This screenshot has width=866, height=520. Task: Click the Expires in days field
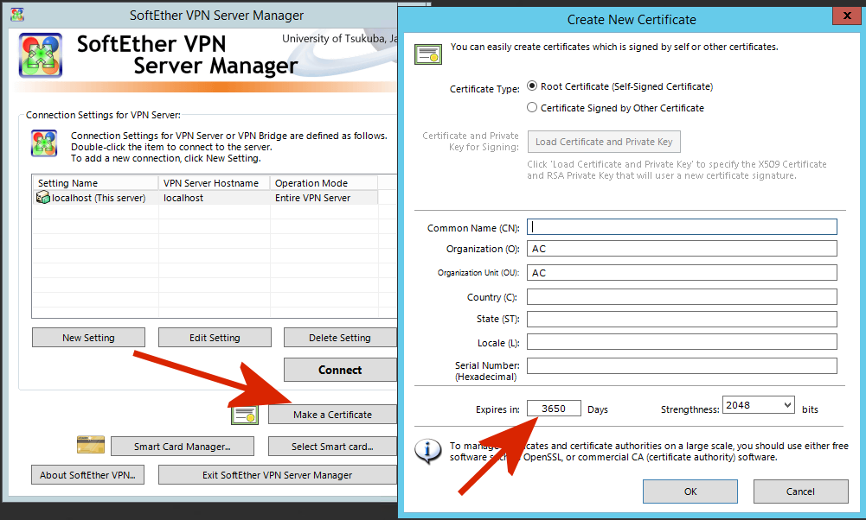coord(554,408)
